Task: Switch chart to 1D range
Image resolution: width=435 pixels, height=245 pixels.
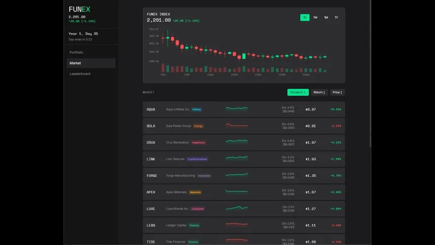Action: click(304, 18)
